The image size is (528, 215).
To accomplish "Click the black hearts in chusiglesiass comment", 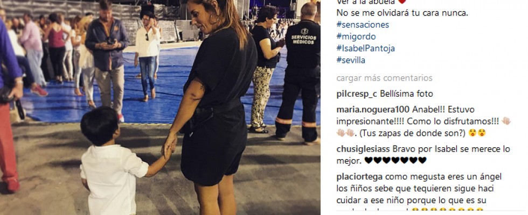I will click(395, 161).
